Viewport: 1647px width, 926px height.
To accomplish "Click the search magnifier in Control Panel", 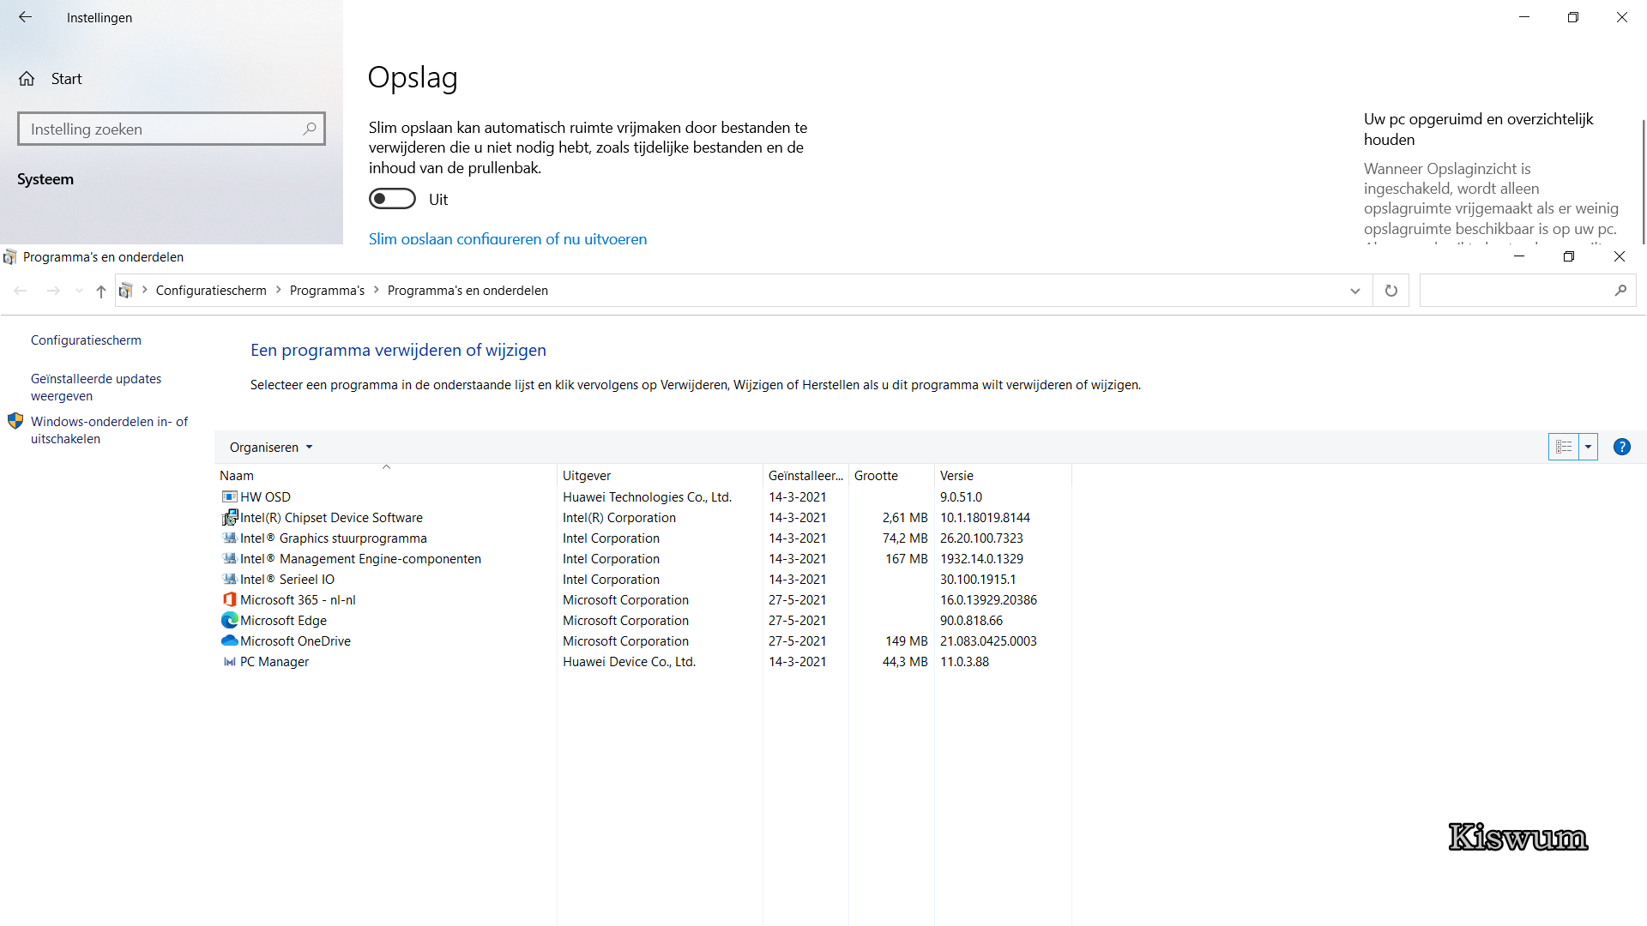I will pyautogui.click(x=1620, y=291).
